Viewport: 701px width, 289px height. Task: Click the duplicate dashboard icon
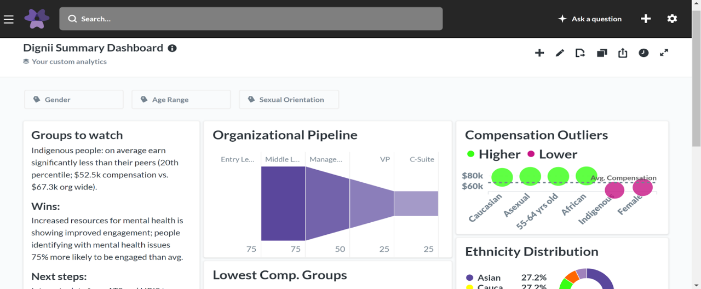[602, 53]
